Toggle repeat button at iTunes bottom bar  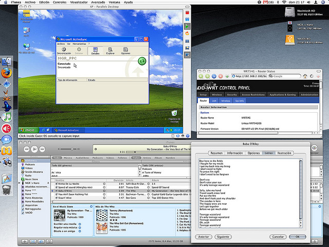click(41, 241)
